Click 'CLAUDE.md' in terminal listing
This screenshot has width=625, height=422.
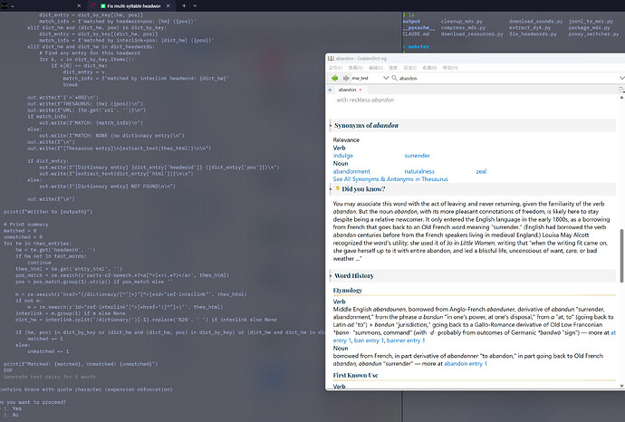(x=416, y=34)
